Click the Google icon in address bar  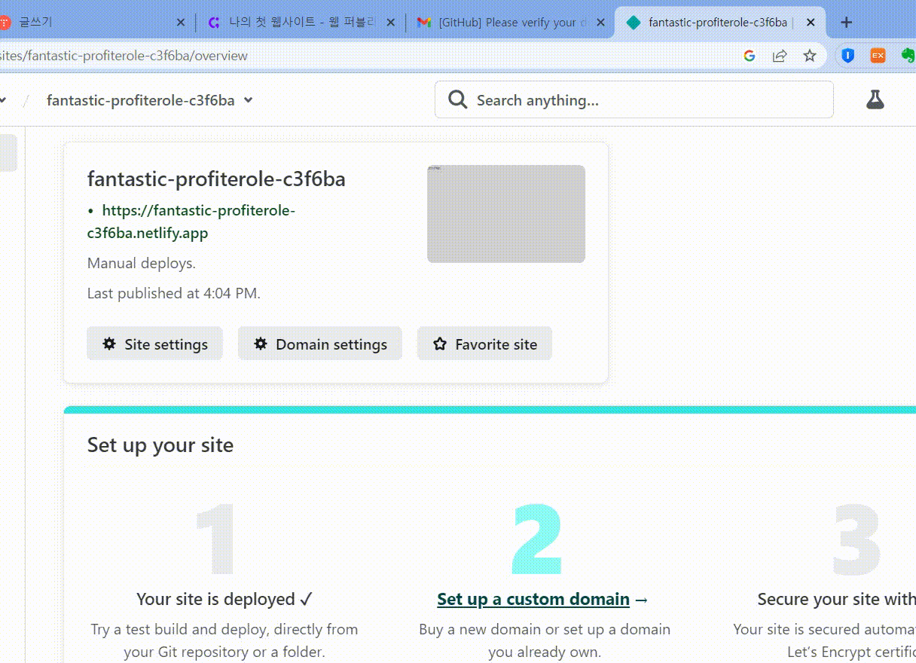click(750, 56)
